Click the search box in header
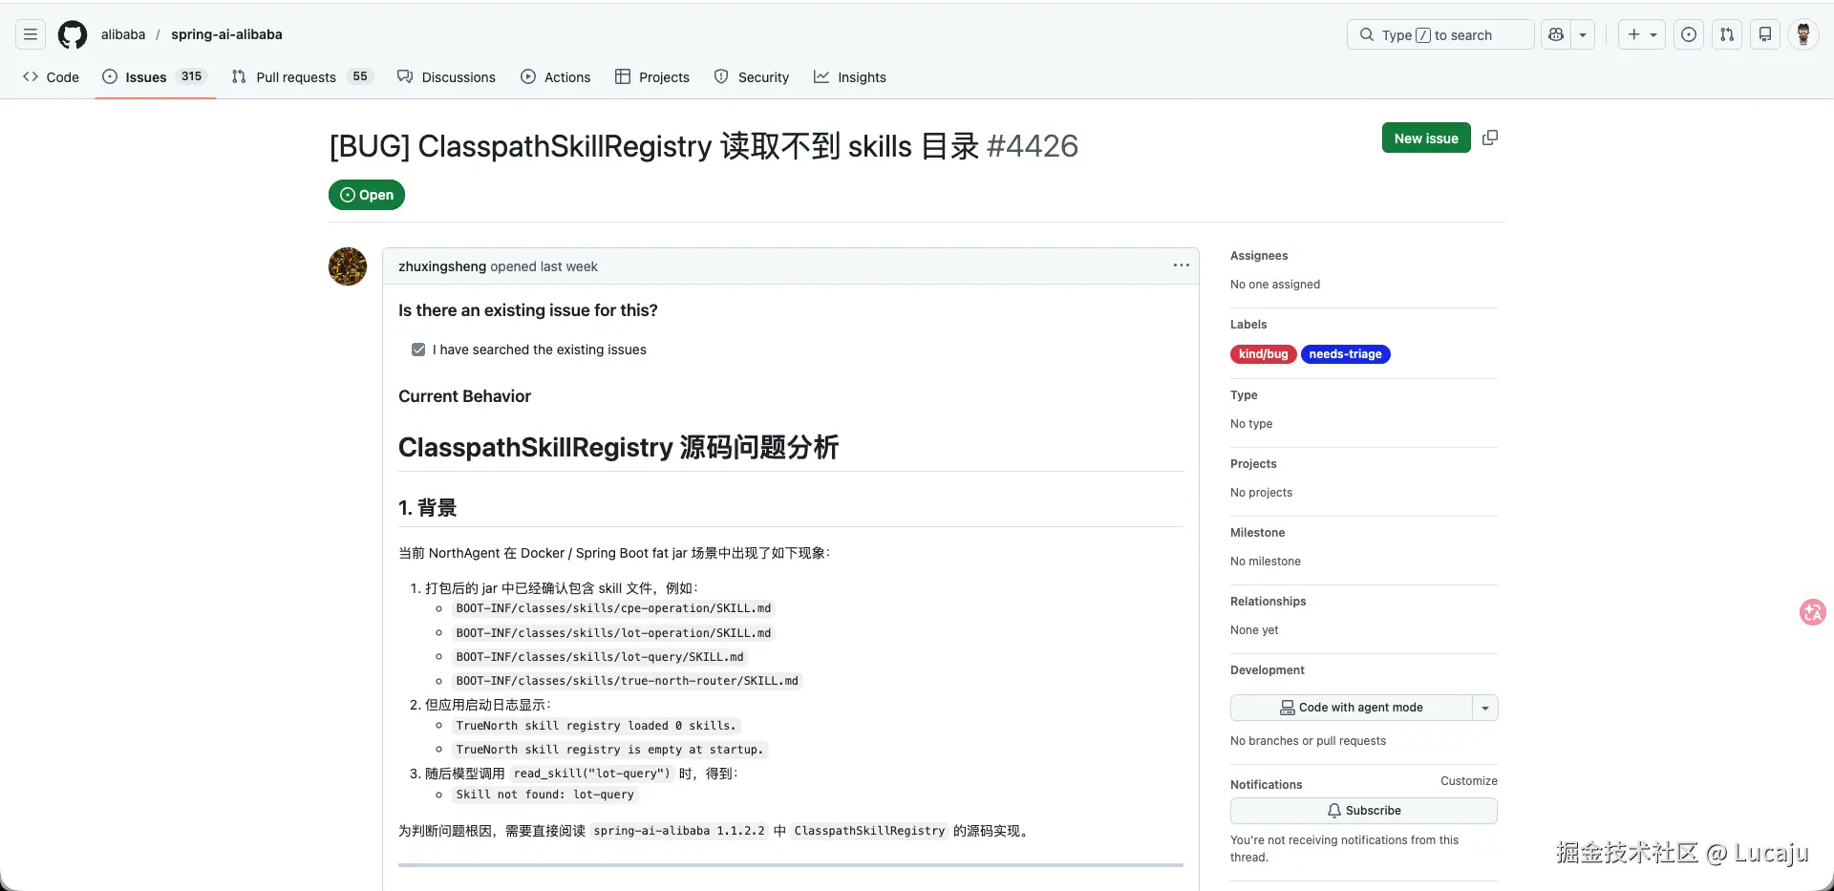Screen dimensions: 1834x891 (x=1440, y=34)
